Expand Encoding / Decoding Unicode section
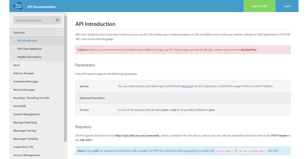Screen dimensions: 308x159 pyautogui.click(x=36, y=98)
